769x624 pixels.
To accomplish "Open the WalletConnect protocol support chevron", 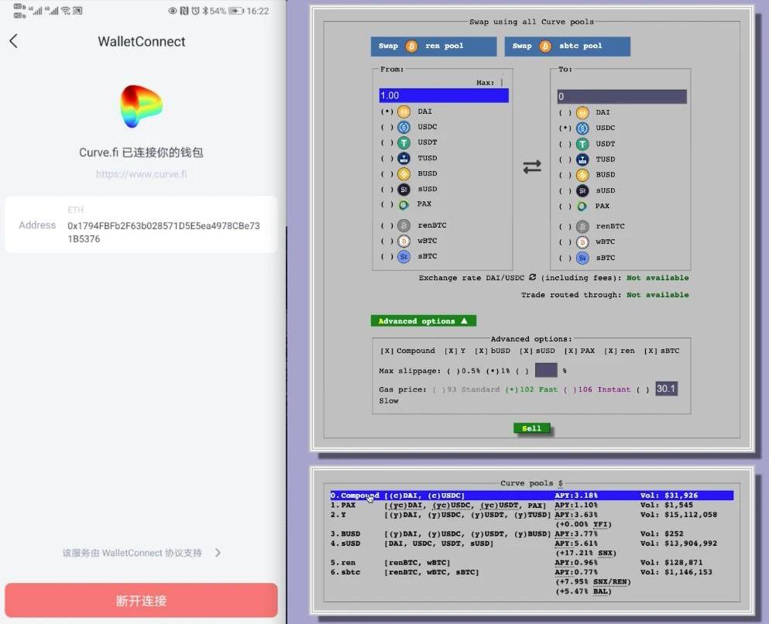I will click(218, 553).
